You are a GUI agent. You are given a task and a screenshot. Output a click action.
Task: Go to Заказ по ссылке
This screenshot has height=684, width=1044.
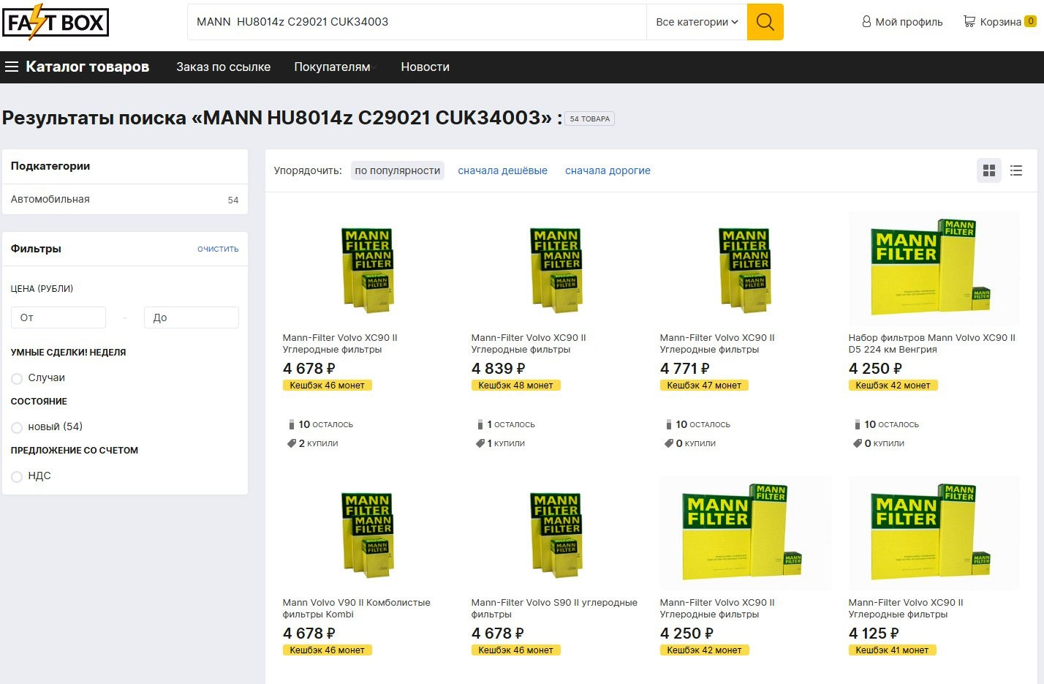[x=223, y=67]
